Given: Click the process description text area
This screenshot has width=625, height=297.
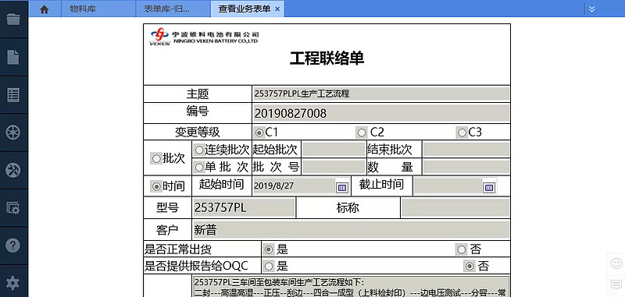Looking at the screenshot, I should [x=351, y=287].
